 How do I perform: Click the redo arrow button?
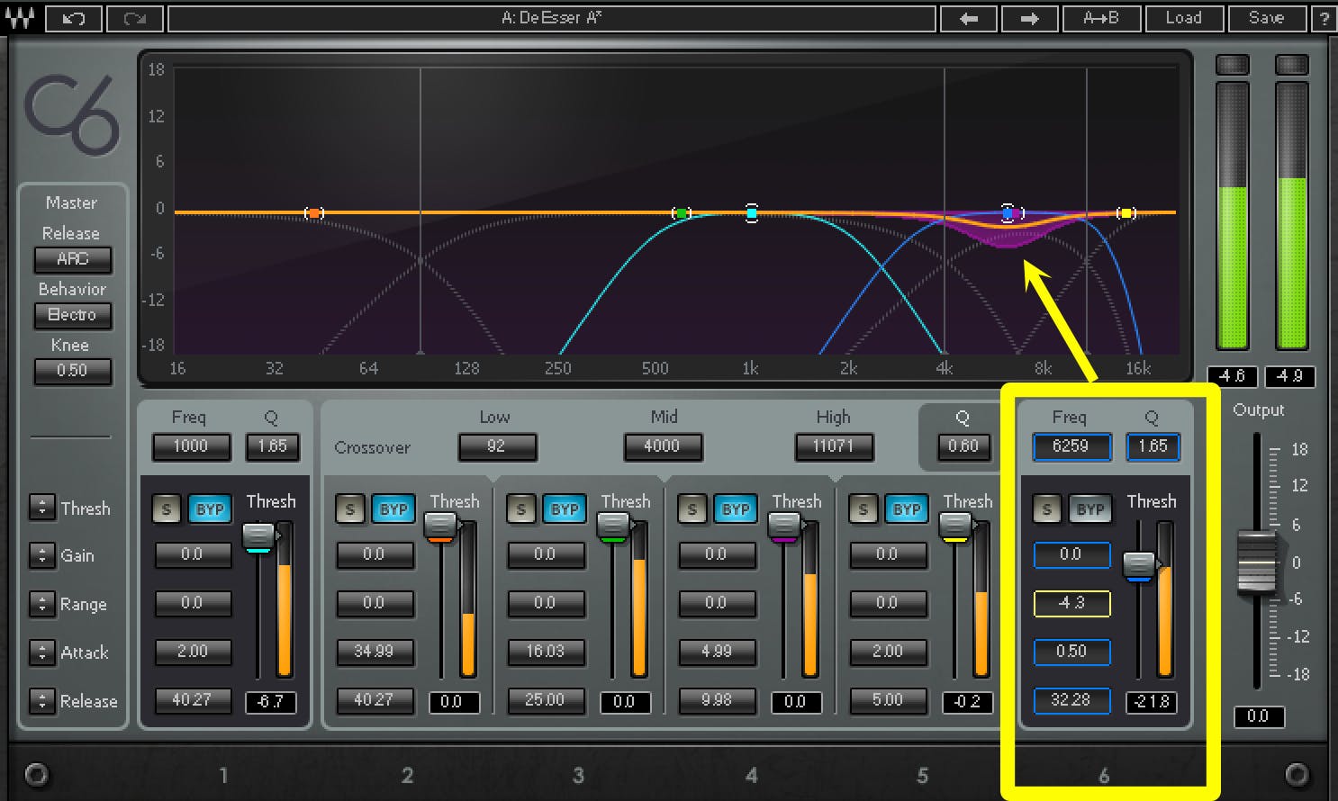(x=134, y=18)
